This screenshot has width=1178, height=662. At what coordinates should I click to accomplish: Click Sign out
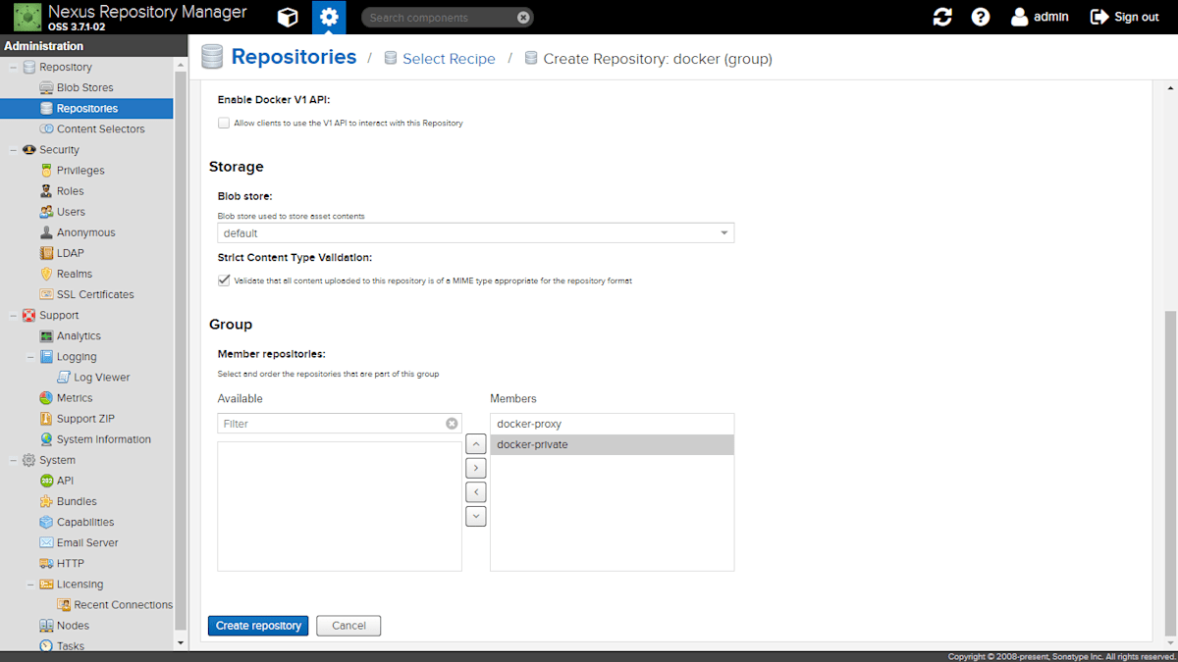pos(1125,17)
